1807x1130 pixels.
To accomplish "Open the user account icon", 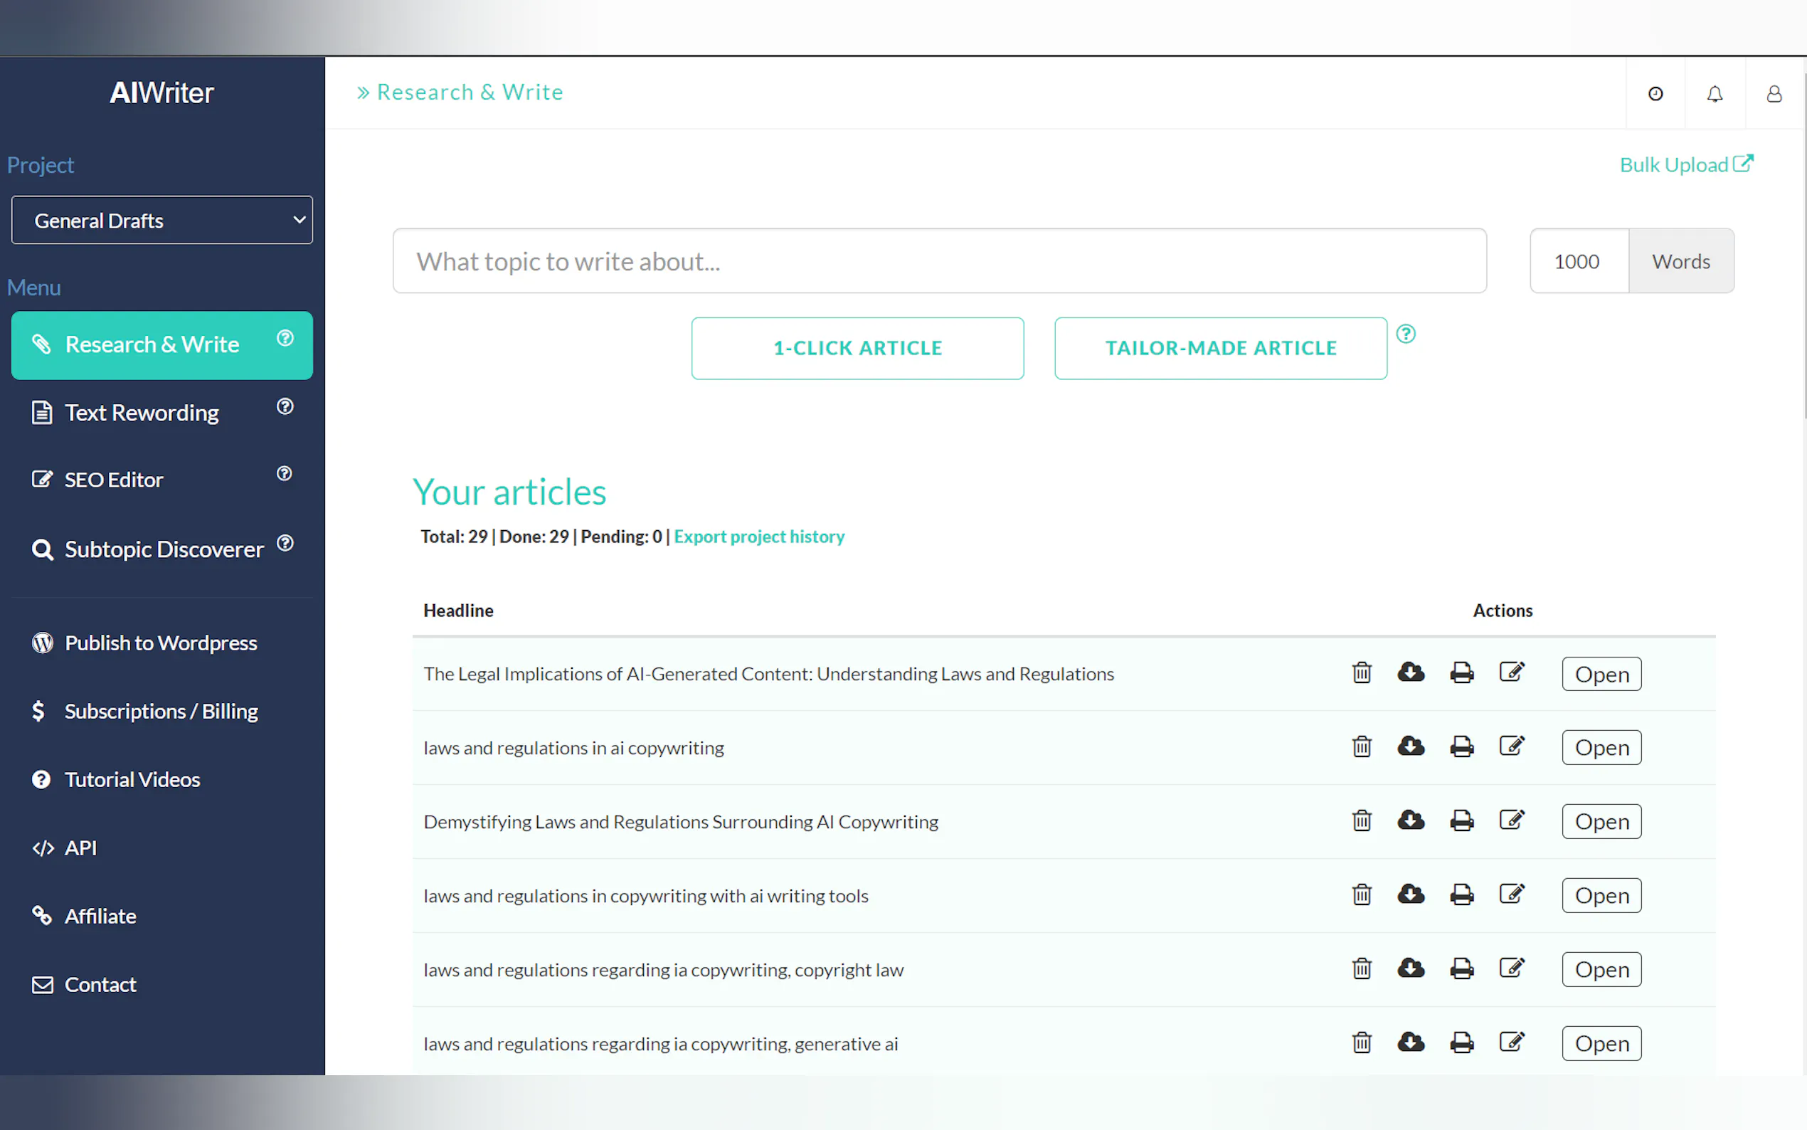I will click(1774, 93).
